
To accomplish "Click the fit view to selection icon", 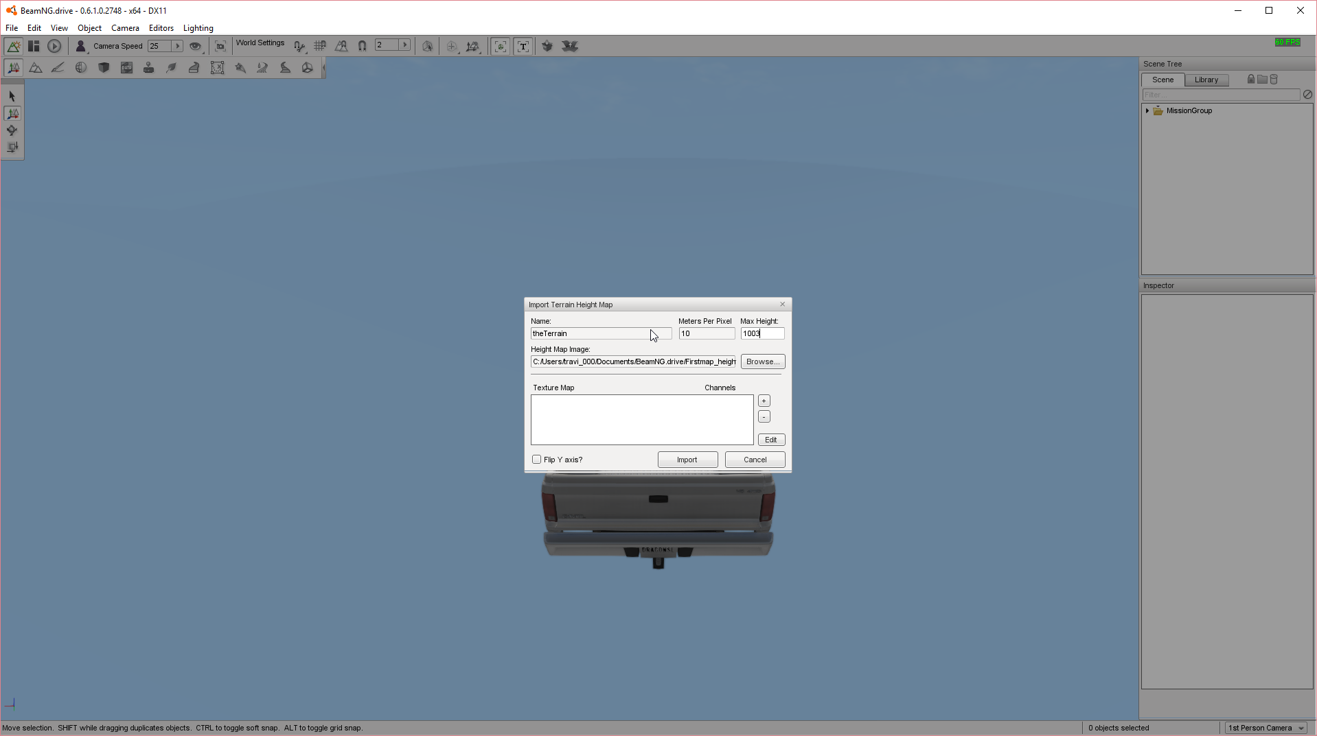I will pos(220,46).
